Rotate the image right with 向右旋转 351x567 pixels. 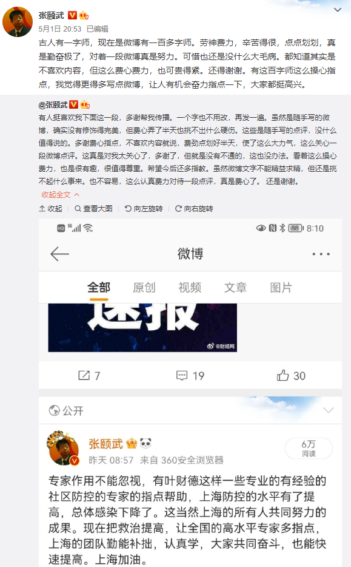pos(194,209)
